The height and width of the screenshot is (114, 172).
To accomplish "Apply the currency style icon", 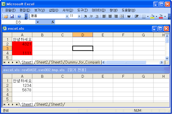I will pyautogui.click(x=129, y=16).
